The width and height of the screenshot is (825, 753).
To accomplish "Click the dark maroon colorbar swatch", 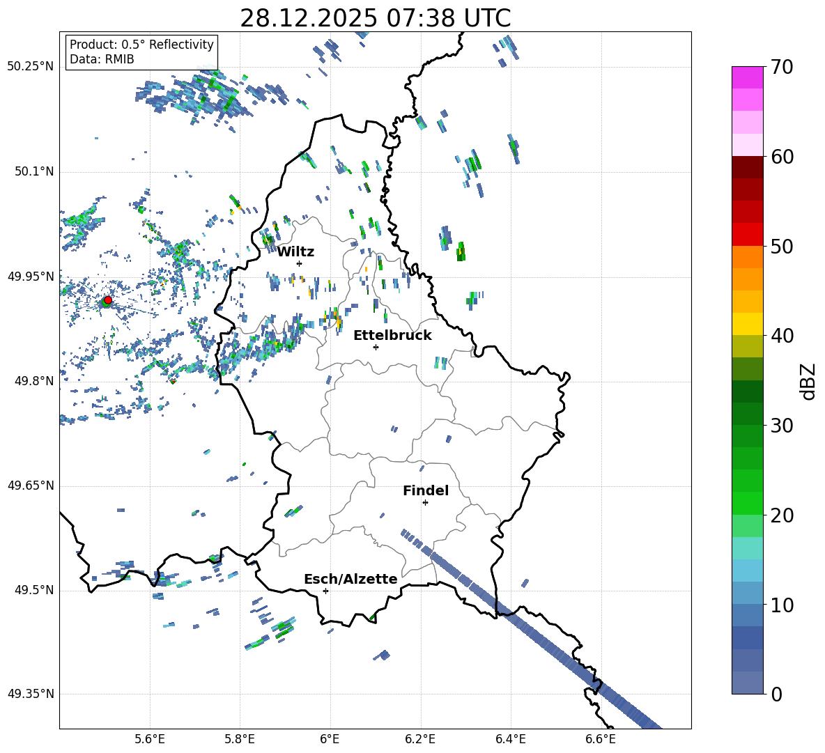I will [x=747, y=167].
